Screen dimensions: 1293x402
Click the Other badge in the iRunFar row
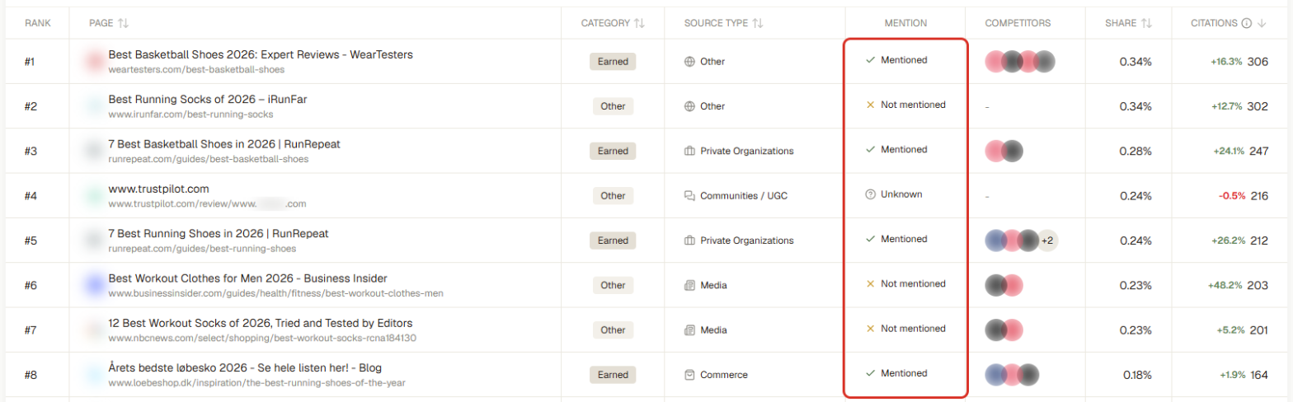(613, 106)
